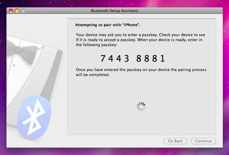Select the passkey 7443 8881
The image size is (229, 155).
pyautogui.click(x=133, y=58)
